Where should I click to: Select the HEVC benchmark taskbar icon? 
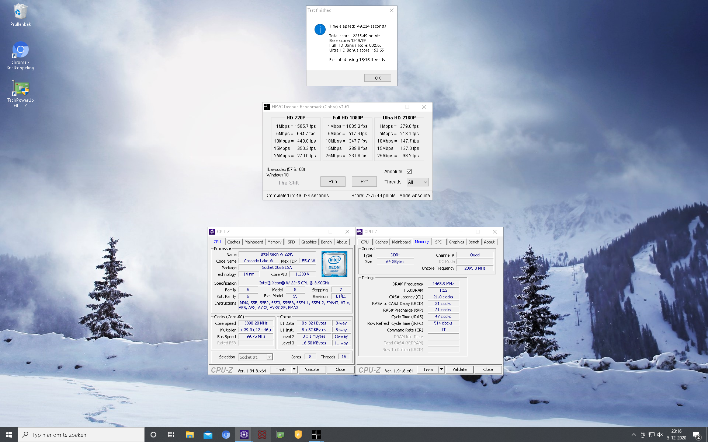(316, 435)
